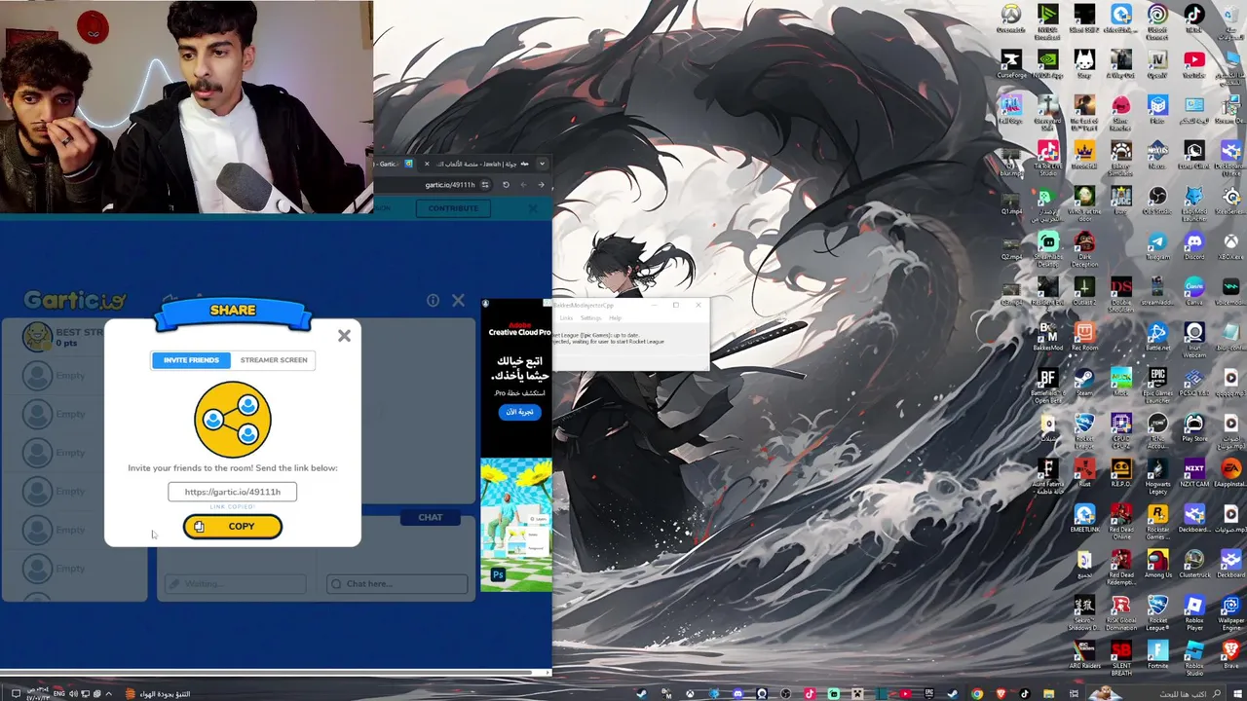Open CurseForge desktop icon
Screen dimensions: 1247x701
1011,64
